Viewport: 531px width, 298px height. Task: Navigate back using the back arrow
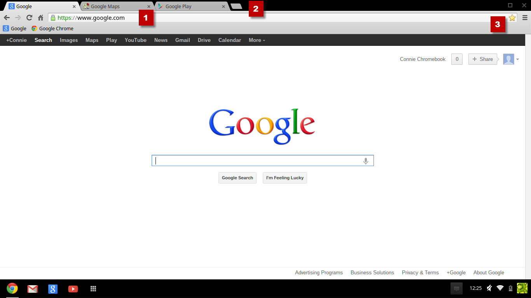click(7, 17)
